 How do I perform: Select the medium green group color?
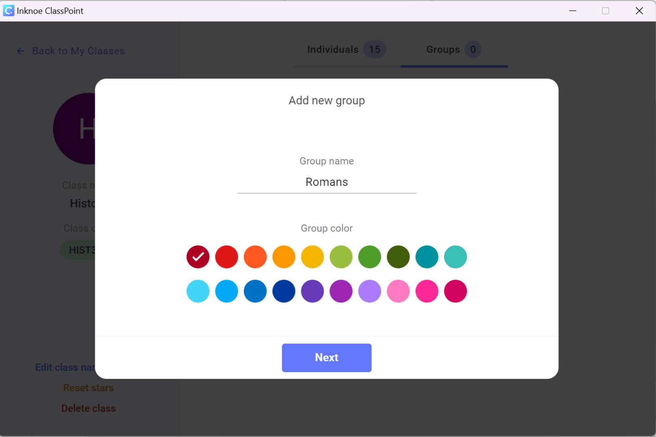point(370,257)
